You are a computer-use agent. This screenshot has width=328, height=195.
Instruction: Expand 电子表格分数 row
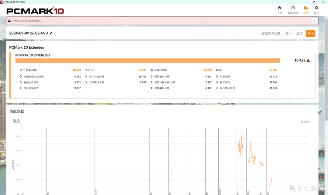pos(86,77)
